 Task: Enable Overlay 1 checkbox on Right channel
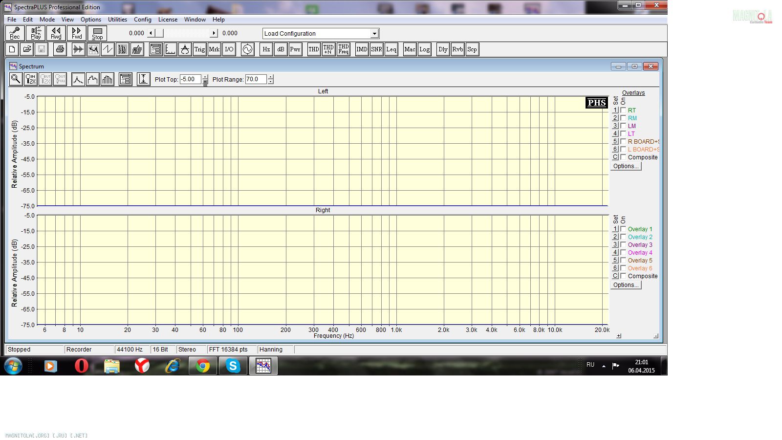point(623,229)
